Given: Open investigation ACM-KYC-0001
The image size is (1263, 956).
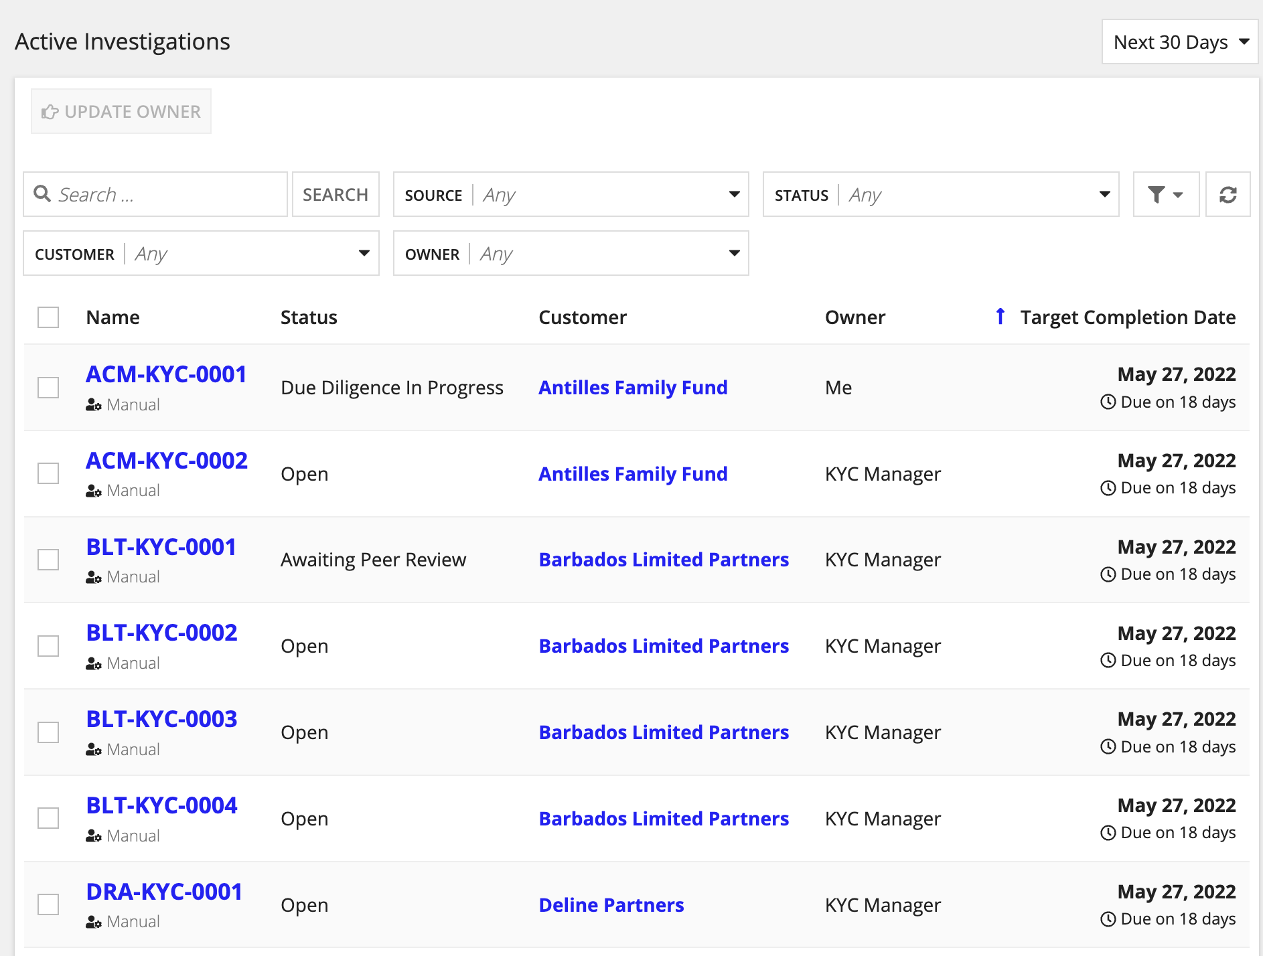Looking at the screenshot, I should pos(166,374).
